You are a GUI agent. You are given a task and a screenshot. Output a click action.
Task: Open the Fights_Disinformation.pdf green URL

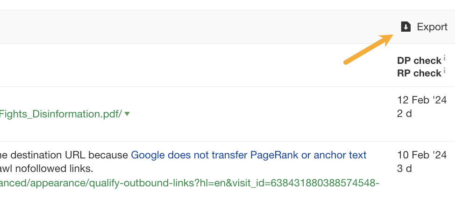point(61,114)
